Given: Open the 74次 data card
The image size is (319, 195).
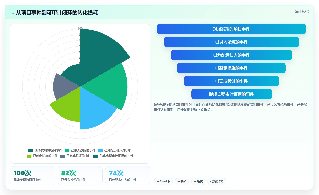Looking at the screenshot, I should [128, 176].
